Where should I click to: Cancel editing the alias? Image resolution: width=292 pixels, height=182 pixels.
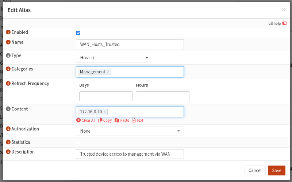click(255, 170)
